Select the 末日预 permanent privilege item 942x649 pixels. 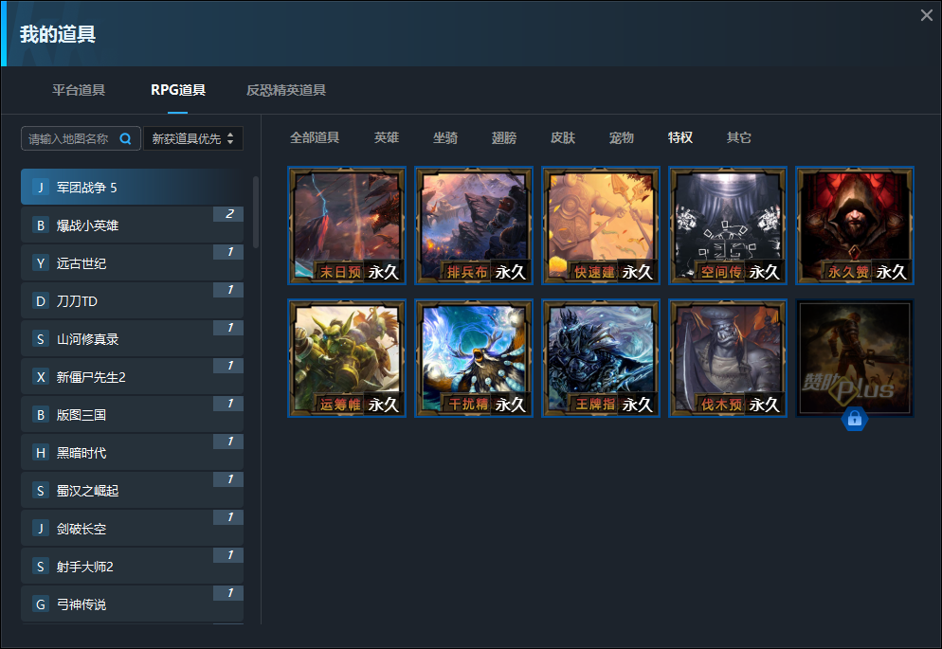(x=347, y=225)
